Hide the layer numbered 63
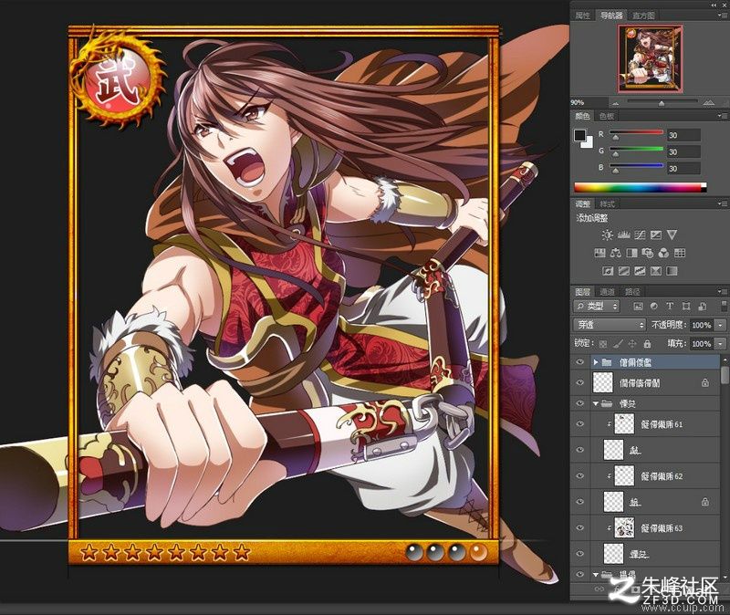The width and height of the screenshot is (730, 615). click(579, 528)
